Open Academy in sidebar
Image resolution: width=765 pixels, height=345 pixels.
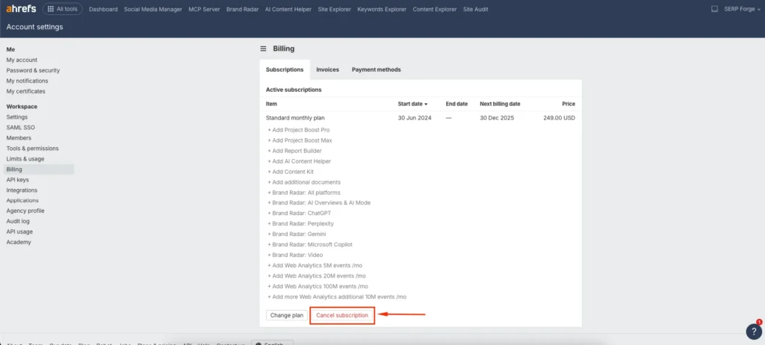pos(19,242)
